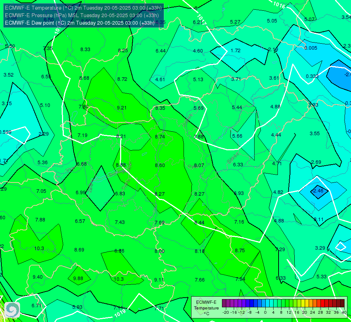Image resolution: width=351 pixels, height=322 pixels.
Task: Click the 1019 isobar label
Action: coord(120,313)
